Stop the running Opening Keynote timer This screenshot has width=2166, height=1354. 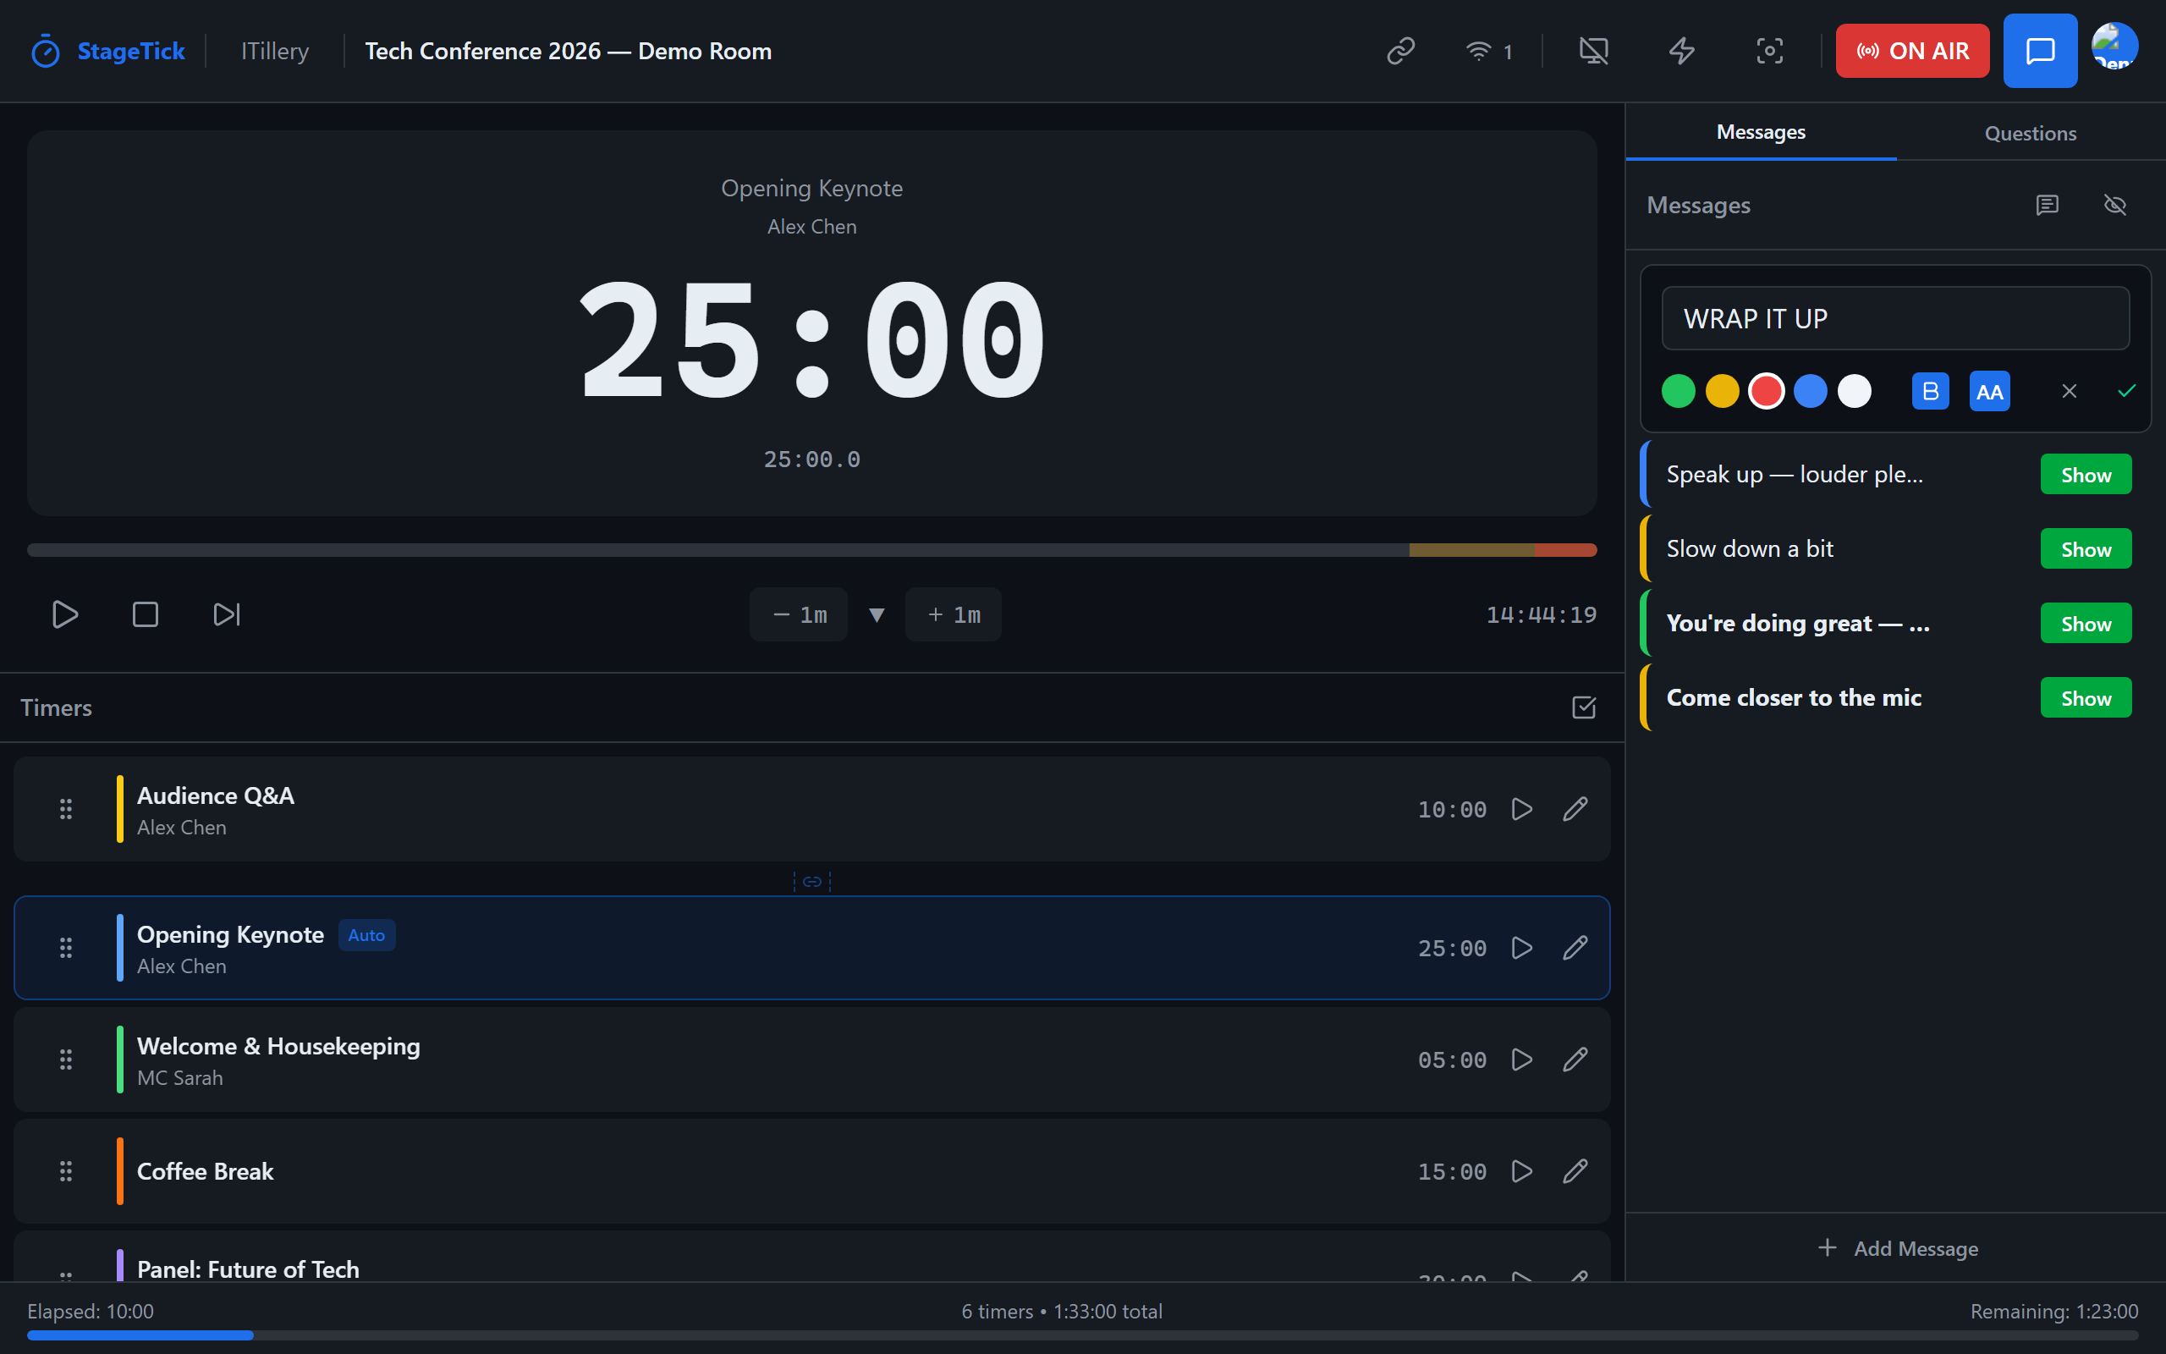click(x=145, y=614)
